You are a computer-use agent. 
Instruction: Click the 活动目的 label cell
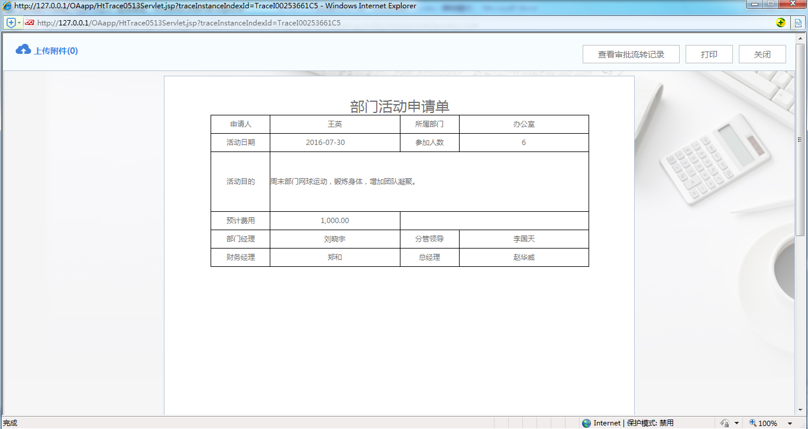pyautogui.click(x=241, y=182)
